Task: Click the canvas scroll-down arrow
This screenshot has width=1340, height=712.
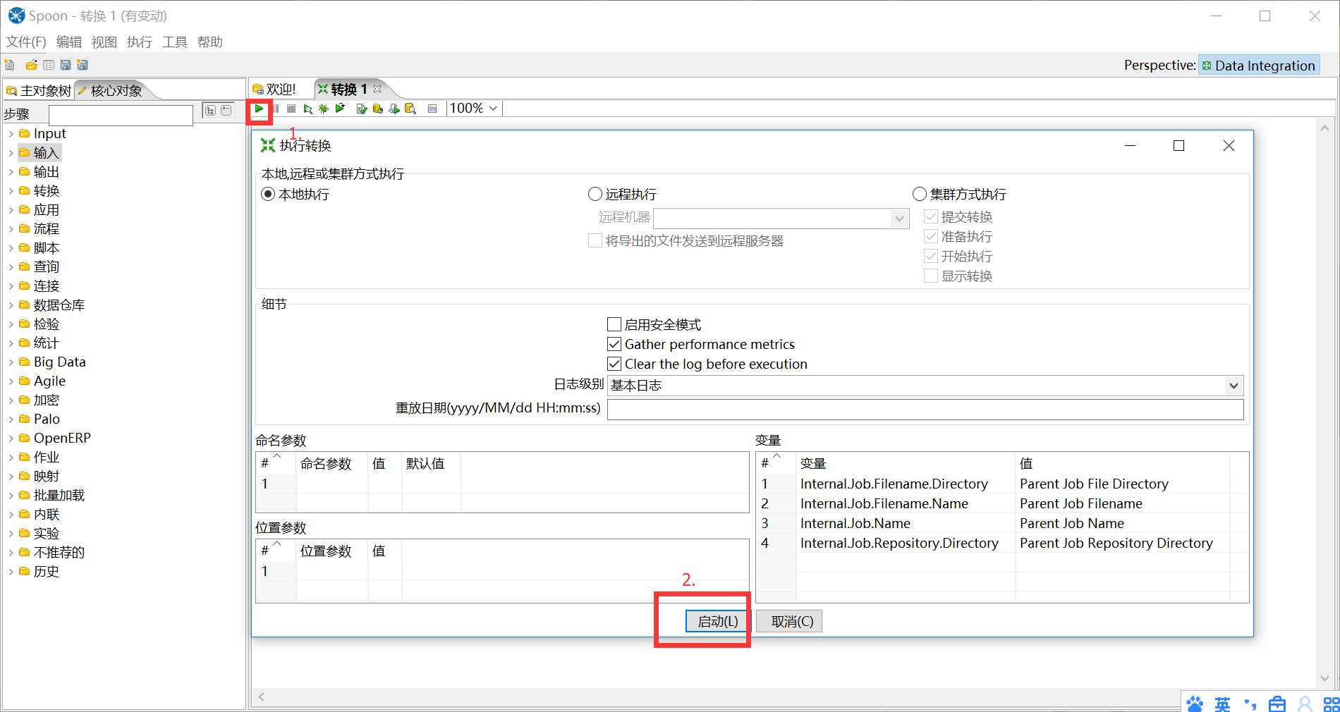Action: tap(1324, 678)
